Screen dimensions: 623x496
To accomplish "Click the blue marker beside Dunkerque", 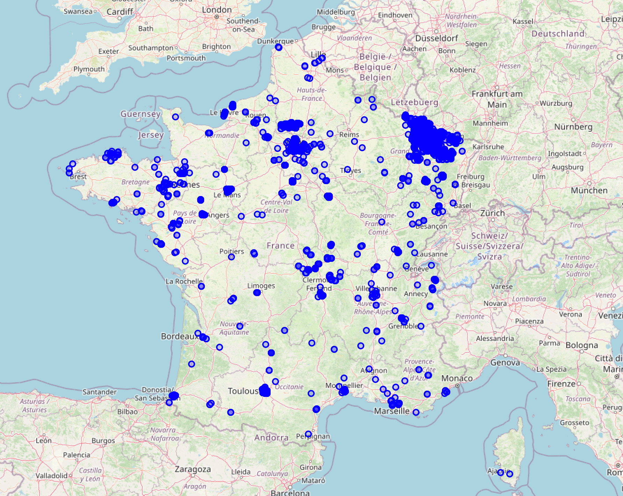I will (x=279, y=47).
